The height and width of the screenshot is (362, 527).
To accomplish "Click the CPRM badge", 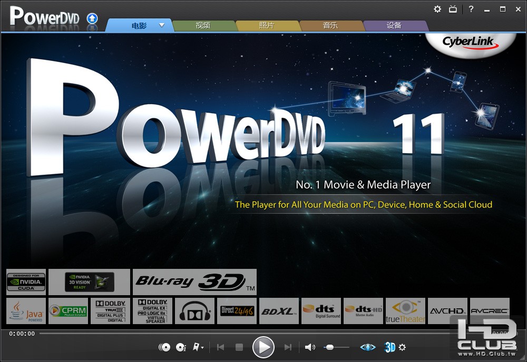I will pyautogui.click(x=68, y=311).
